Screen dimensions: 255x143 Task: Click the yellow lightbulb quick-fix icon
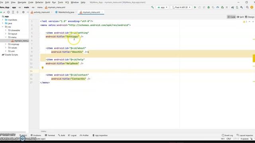43,68
